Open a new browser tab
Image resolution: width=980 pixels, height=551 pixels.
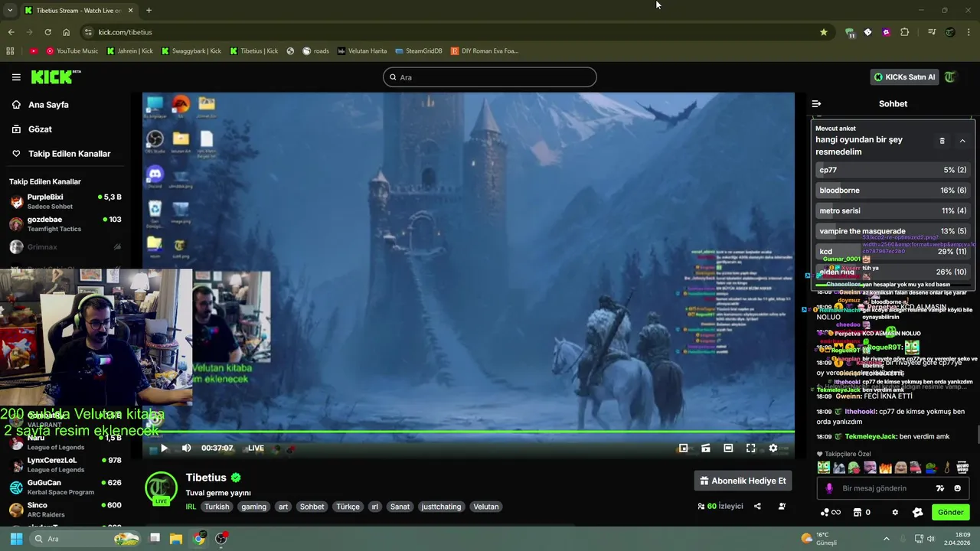pyautogui.click(x=149, y=10)
